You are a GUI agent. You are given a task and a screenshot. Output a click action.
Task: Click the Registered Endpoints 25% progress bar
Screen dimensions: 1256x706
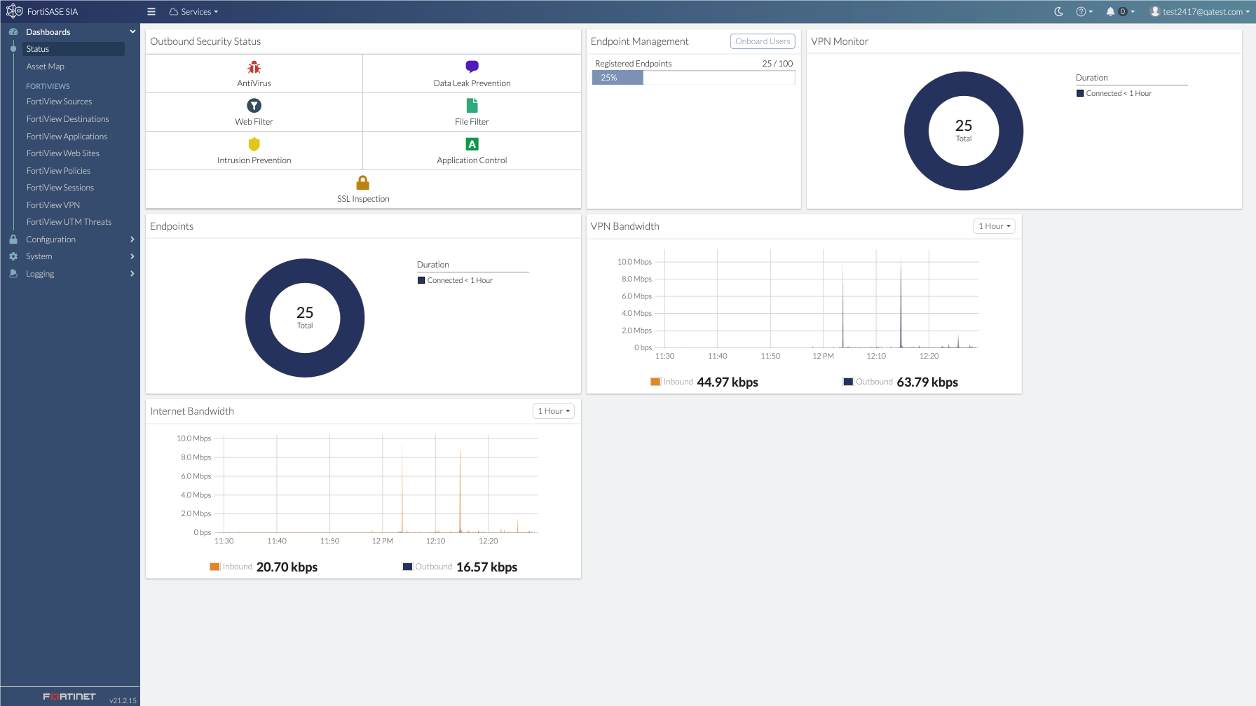pyautogui.click(x=694, y=78)
